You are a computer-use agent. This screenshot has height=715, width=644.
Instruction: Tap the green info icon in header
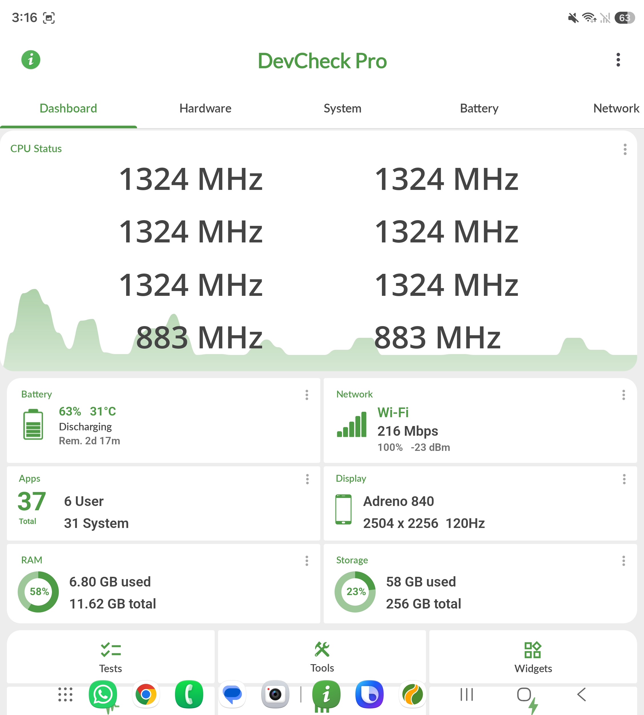point(31,59)
